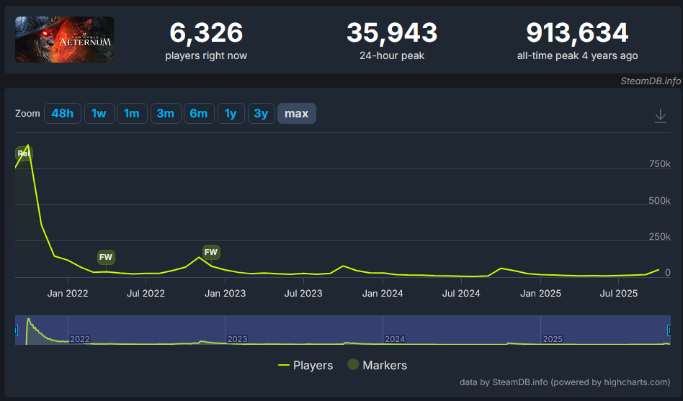Select the 48h zoom range
Screen dimensions: 683x401
pyautogui.click(x=62, y=114)
